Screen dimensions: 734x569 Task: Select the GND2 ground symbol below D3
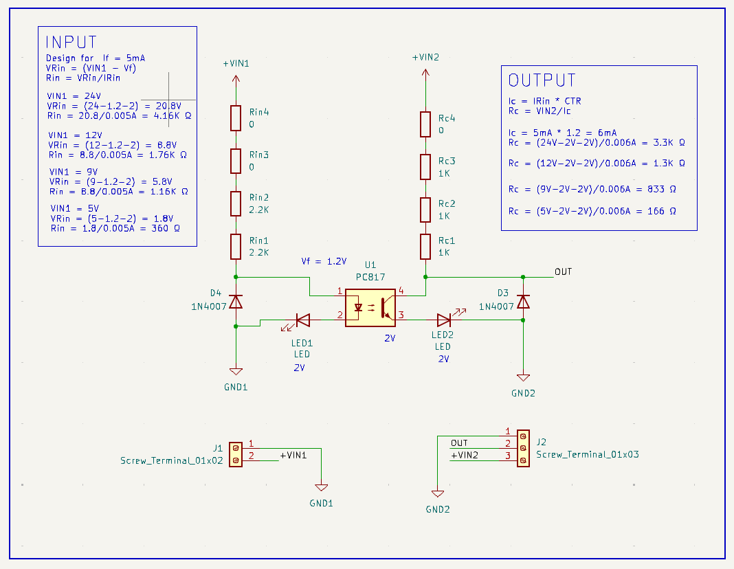(x=523, y=377)
